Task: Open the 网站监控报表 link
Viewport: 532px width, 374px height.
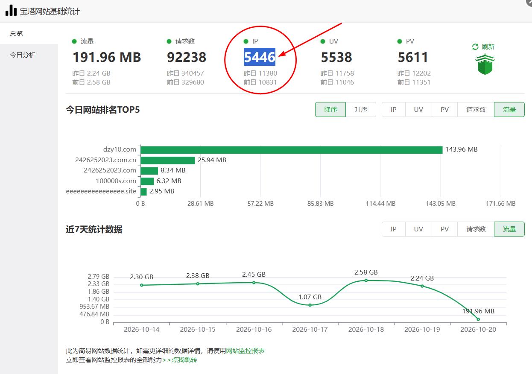Action: coord(245,351)
